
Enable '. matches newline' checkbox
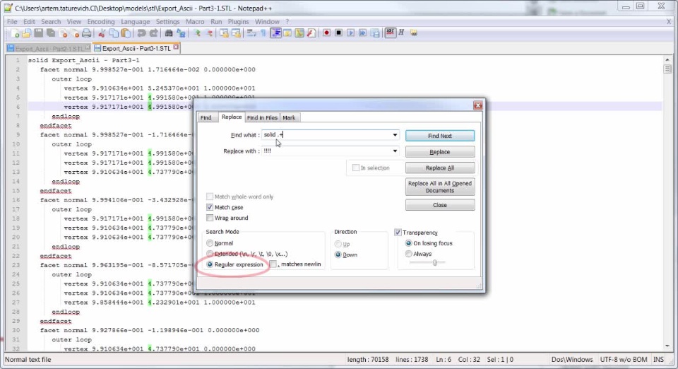(273, 264)
